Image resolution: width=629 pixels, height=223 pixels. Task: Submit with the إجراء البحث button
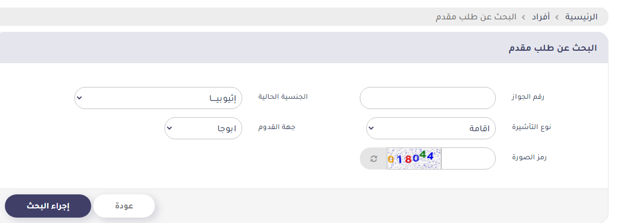pos(48,206)
